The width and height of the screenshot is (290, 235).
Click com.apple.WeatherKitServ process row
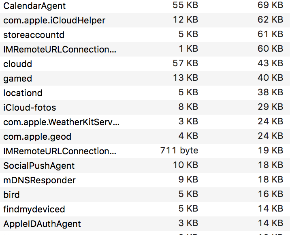click(62, 122)
